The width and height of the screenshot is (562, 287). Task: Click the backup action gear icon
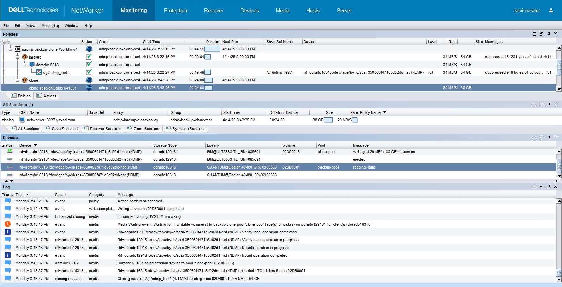tap(25, 57)
